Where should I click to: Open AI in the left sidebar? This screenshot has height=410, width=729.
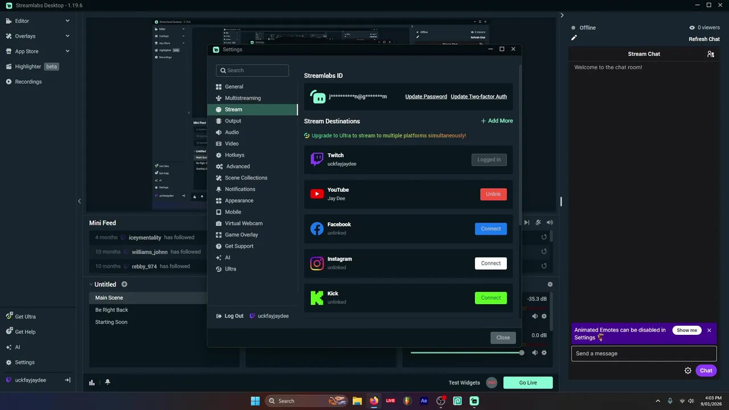[38, 347]
